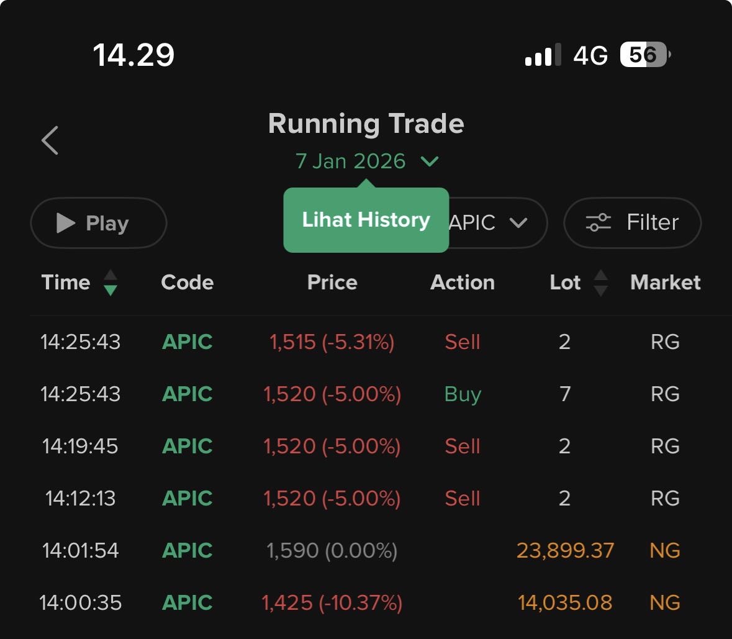Viewport: 732px width, 639px height.
Task: Tap the Lihat History tooltip
Action: coord(366,220)
